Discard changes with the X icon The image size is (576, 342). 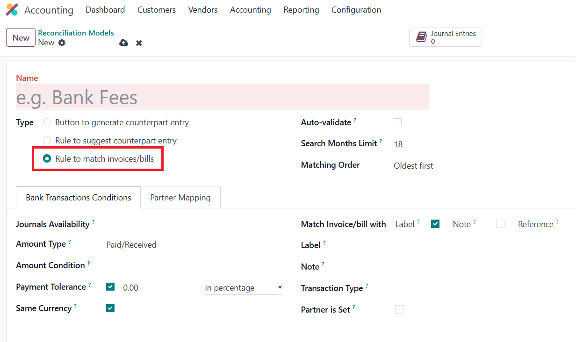(x=139, y=43)
